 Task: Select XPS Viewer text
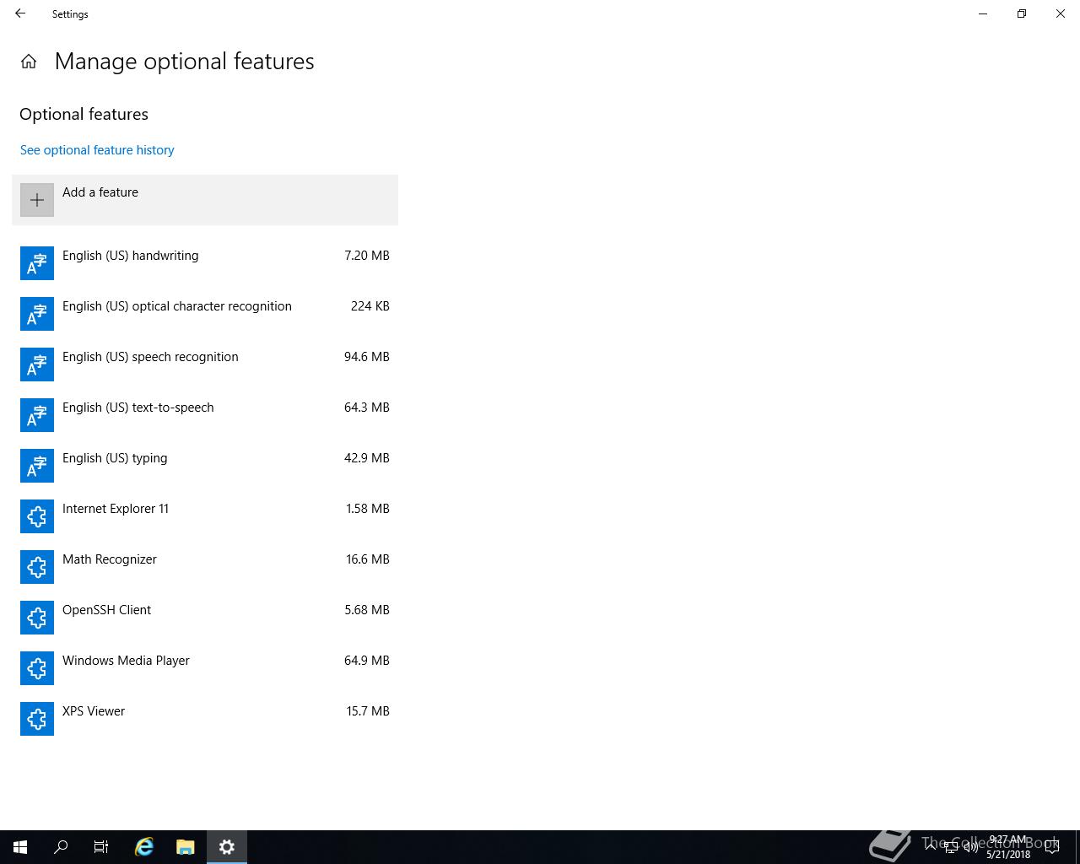(94, 711)
